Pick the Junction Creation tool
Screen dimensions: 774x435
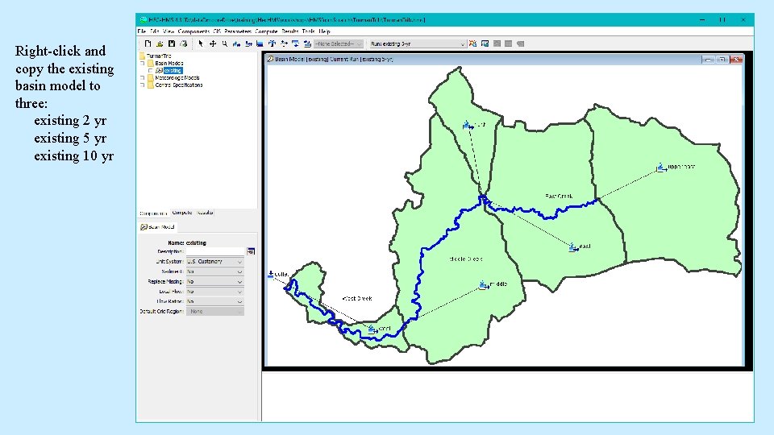(272, 43)
